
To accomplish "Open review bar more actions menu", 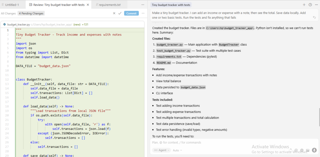I will 143,13.
